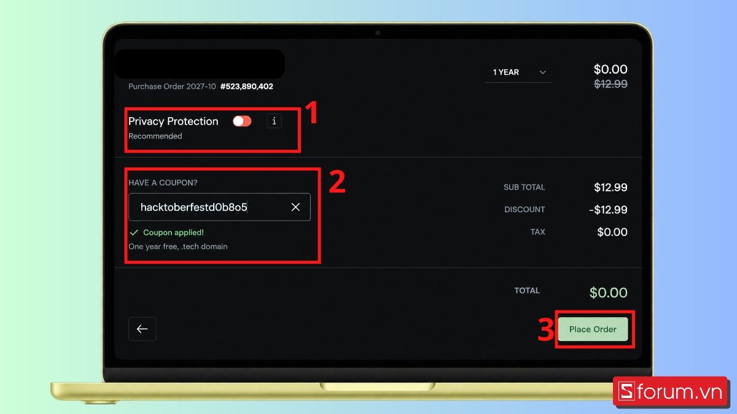Click the Privacy Protection label text
Viewport: 737px width, 414px height.
pyautogui.click(x=173, y=121)
